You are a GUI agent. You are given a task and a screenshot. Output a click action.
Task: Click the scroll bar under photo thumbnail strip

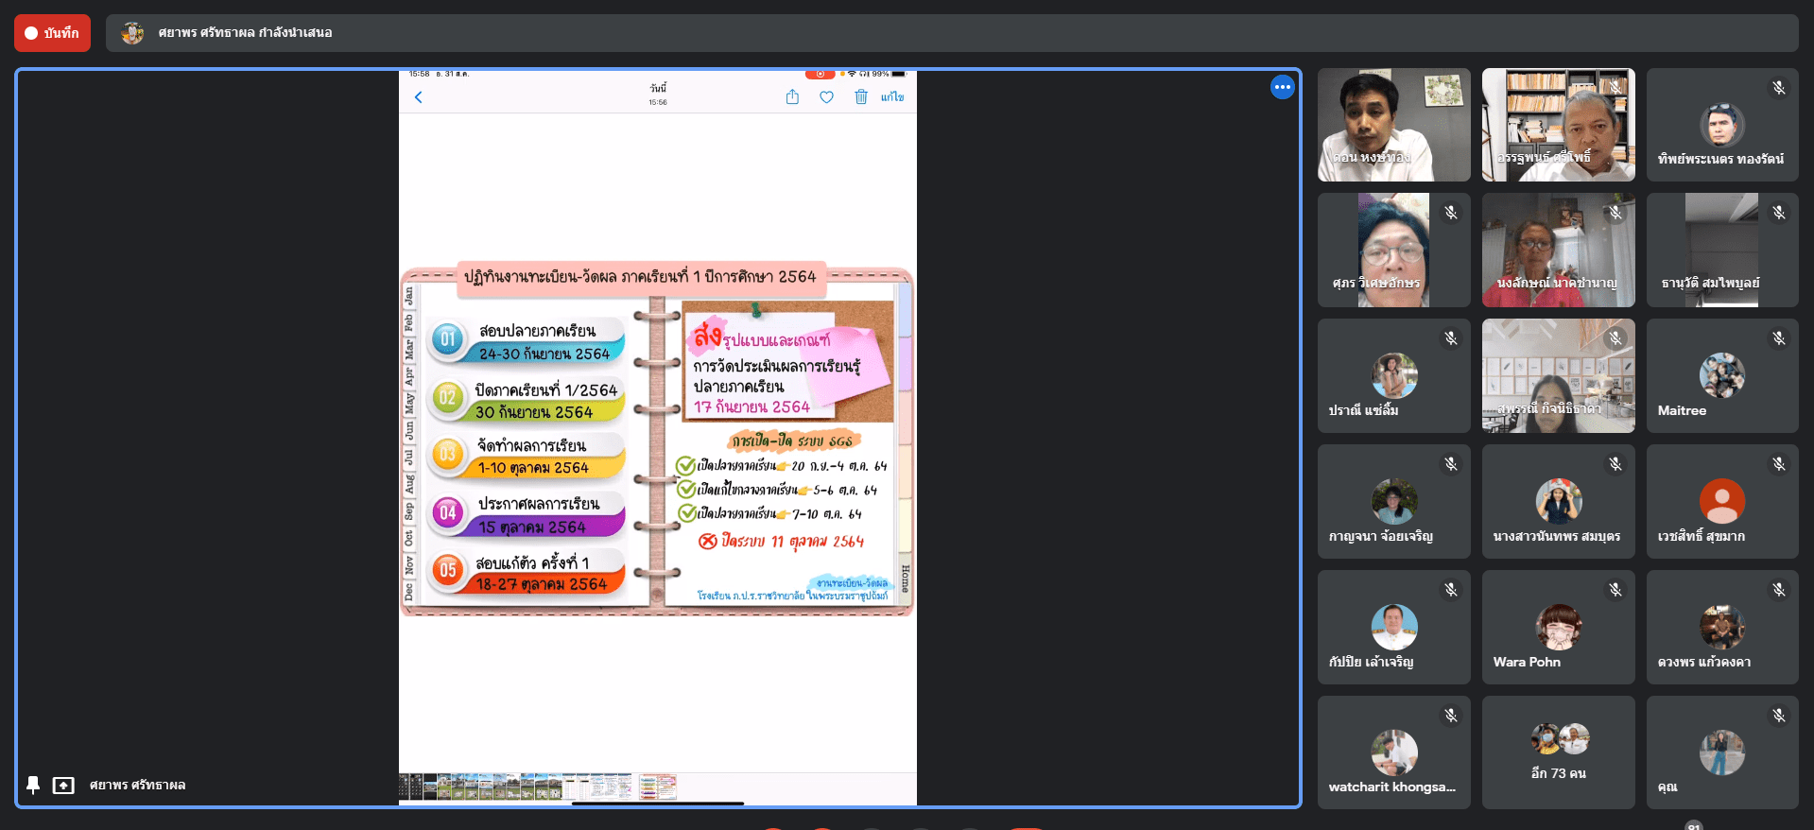(658, 803)
